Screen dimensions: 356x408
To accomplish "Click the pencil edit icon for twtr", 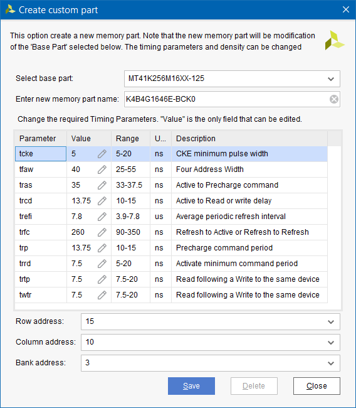I will coord(102,295).
